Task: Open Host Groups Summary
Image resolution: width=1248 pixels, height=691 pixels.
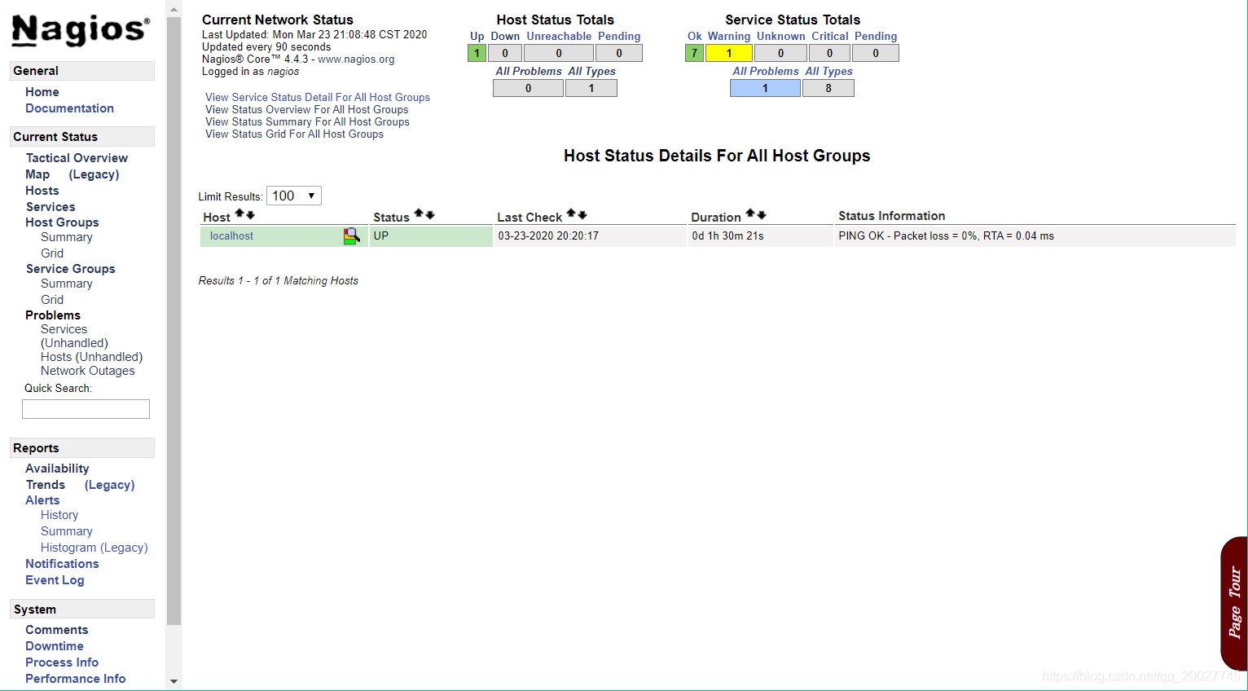Action: pyautogui.click(x=67, y=237)
